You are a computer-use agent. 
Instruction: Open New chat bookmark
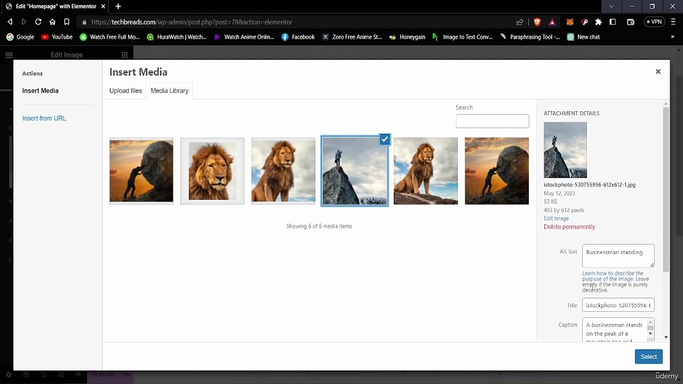[583, 37]
